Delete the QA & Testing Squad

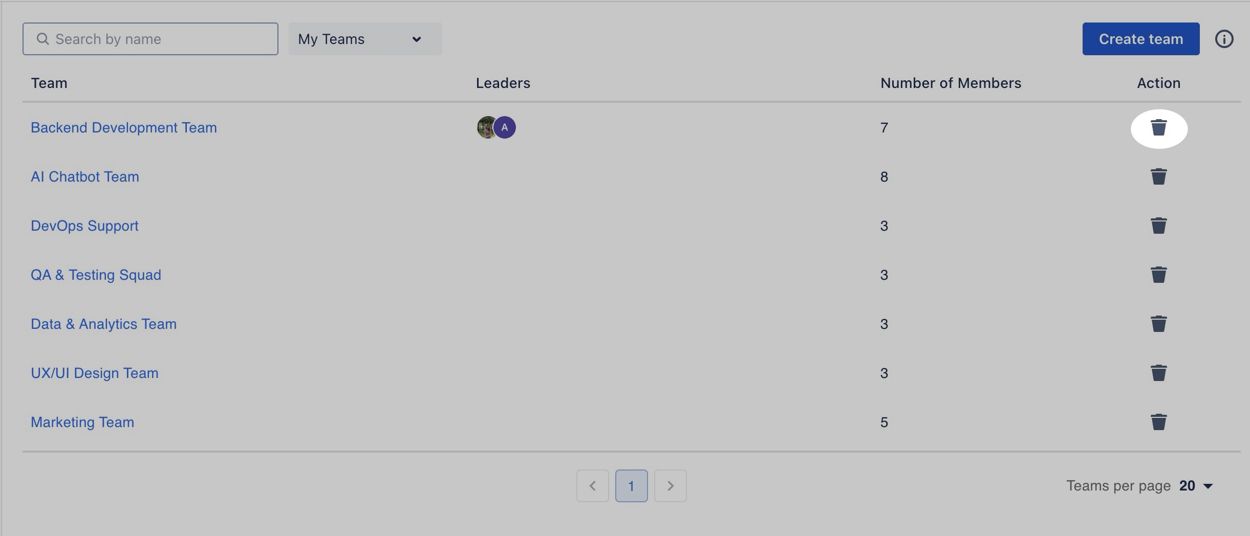point(1158,275)
